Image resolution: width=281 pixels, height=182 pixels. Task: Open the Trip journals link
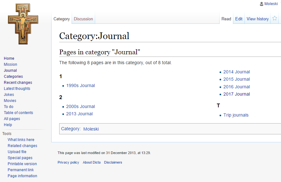[x=236, y=115]
